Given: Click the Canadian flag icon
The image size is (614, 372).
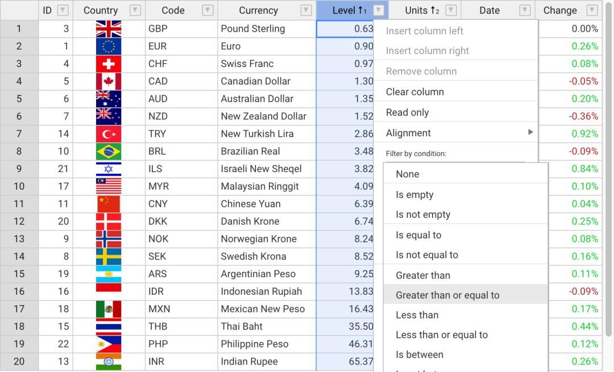Looking at the screenshot, I should (109, 82).
